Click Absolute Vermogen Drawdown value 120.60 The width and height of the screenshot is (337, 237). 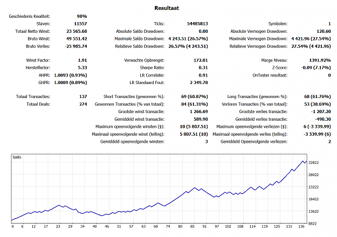click(x=324, y=31)
